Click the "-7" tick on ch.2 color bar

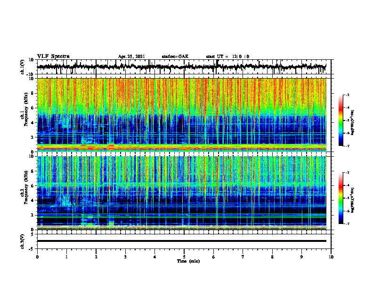pyautogui.click(x=348, y=224)
